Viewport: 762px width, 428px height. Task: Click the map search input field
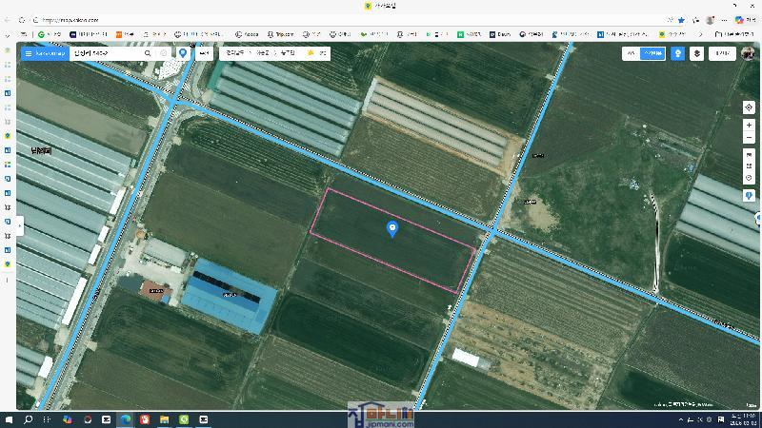click(105, 53)
